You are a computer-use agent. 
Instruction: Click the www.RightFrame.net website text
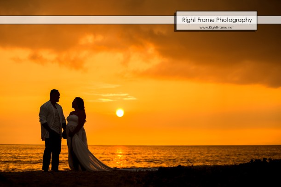216,28
